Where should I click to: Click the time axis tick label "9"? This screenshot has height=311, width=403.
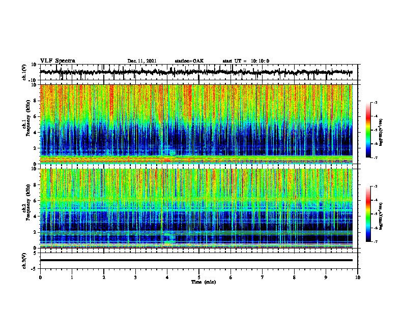tap(326, 277)
